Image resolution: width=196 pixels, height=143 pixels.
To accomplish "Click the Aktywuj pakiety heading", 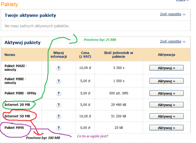I will click(x=22, y=43).
